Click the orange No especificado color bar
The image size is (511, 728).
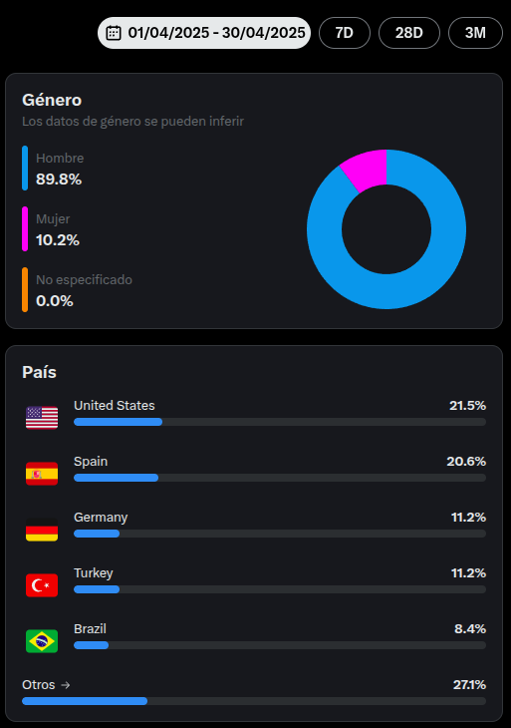pos(25,290)
